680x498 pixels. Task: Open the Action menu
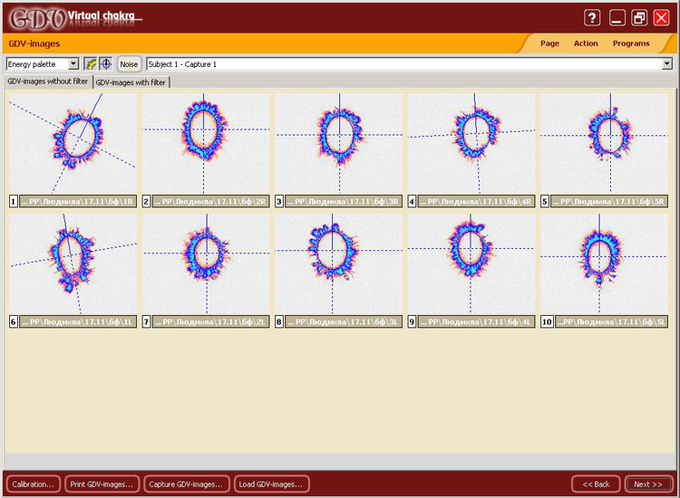click(x=586, y=43)
